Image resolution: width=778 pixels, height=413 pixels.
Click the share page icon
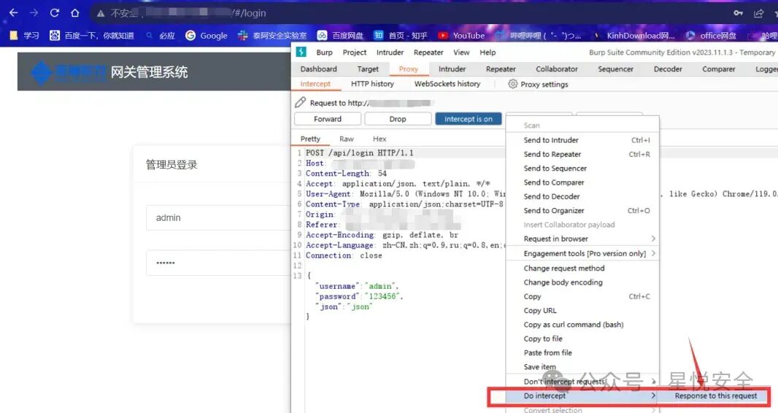coord(758,13)
